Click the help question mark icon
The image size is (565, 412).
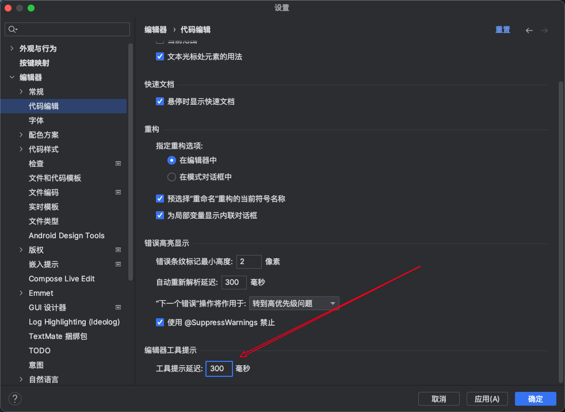tap(15, 399)
